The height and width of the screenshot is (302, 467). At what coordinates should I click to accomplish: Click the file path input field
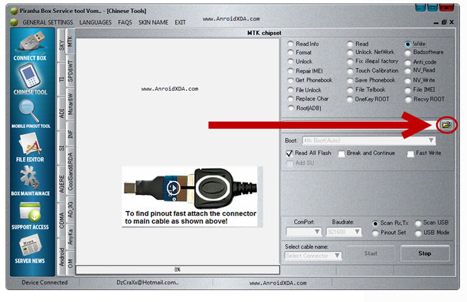(359, 125)
